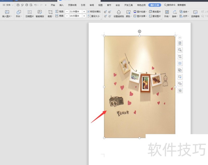Click the search commands (查找命令) box
This screenshot has width=208, height=165.
pos(175,5)
